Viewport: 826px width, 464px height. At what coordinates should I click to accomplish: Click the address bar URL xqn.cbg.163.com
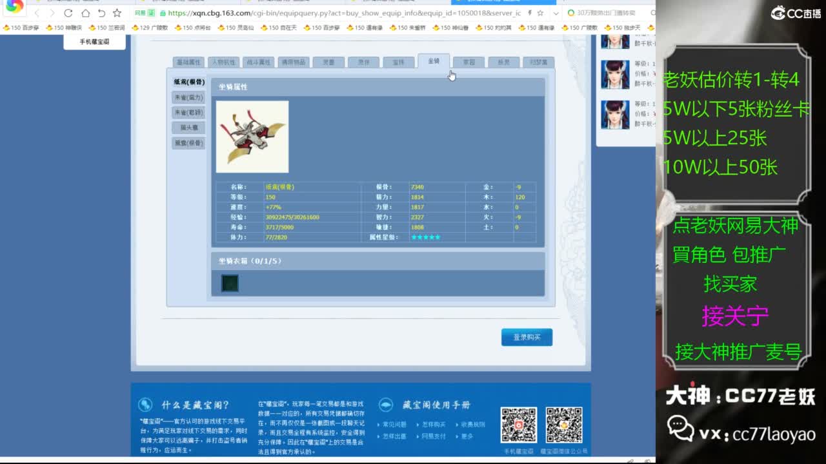pos(343,13)
